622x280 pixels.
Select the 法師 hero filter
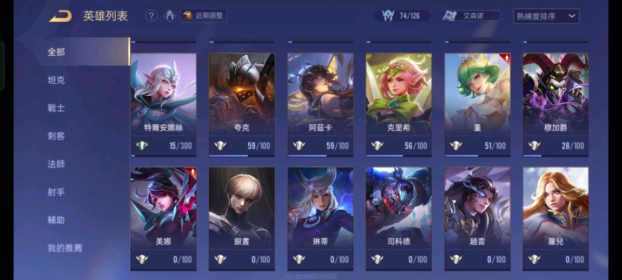[56, 164]
